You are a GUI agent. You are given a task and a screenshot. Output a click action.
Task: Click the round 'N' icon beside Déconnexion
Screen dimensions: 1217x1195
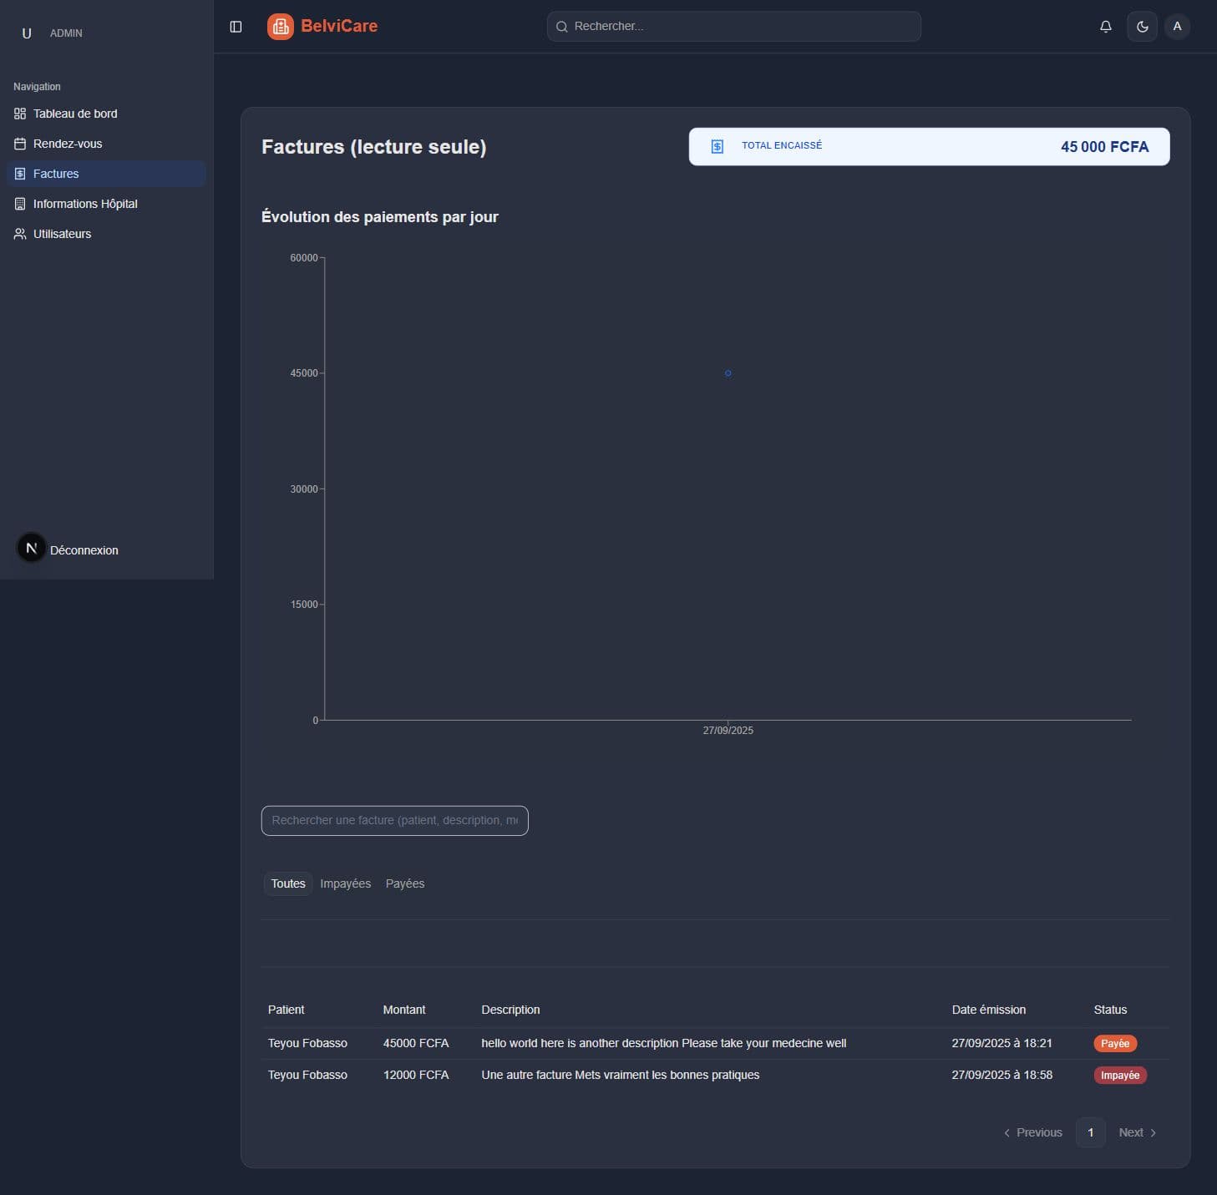coord(32,548)
